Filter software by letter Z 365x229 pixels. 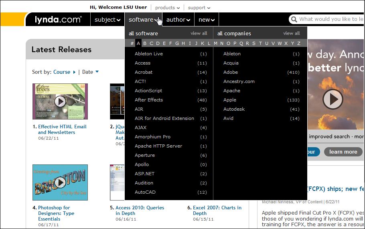(299, 43)
